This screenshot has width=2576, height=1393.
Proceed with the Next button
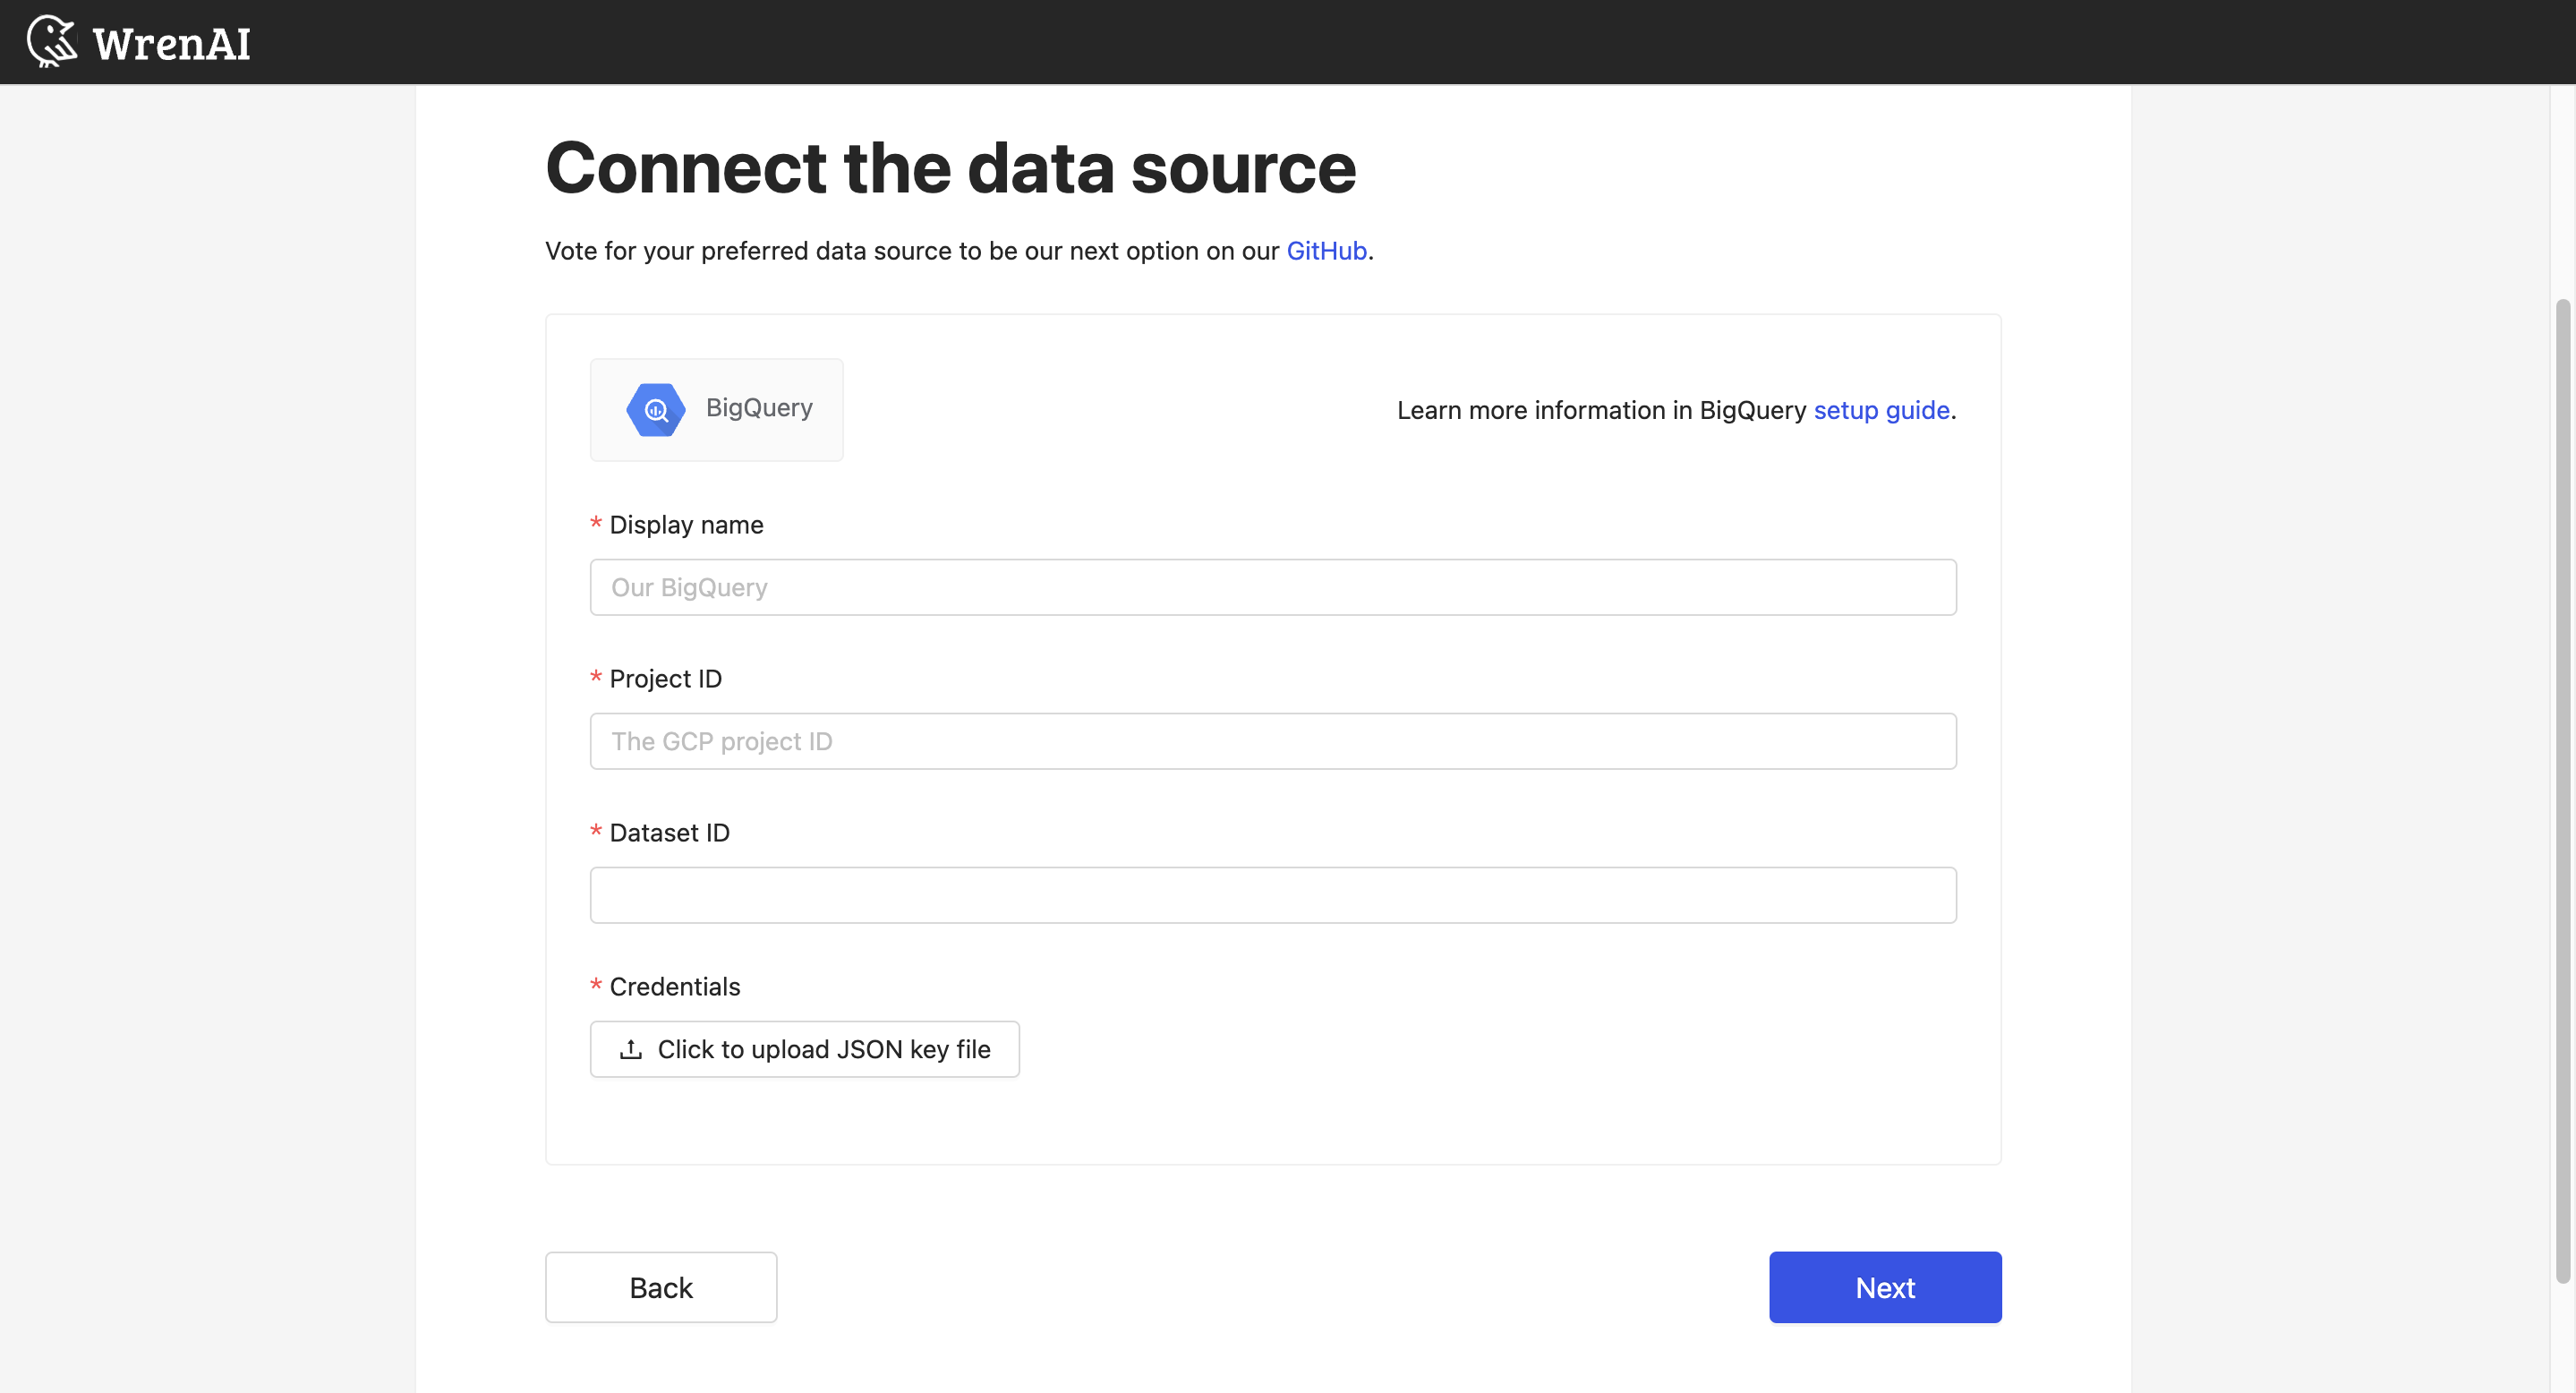tap(1884, 1287)
